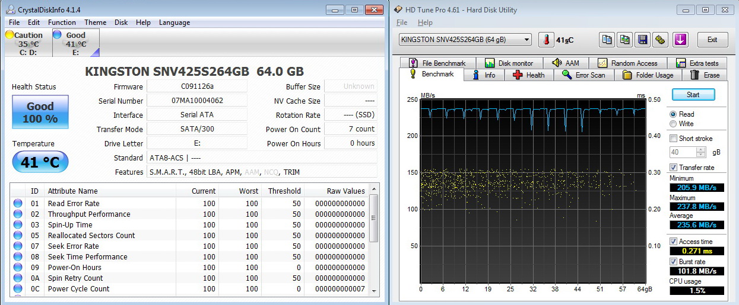This screenshot has height=305, width=739.
Task: Select the Write radio button
Action: 673,124
